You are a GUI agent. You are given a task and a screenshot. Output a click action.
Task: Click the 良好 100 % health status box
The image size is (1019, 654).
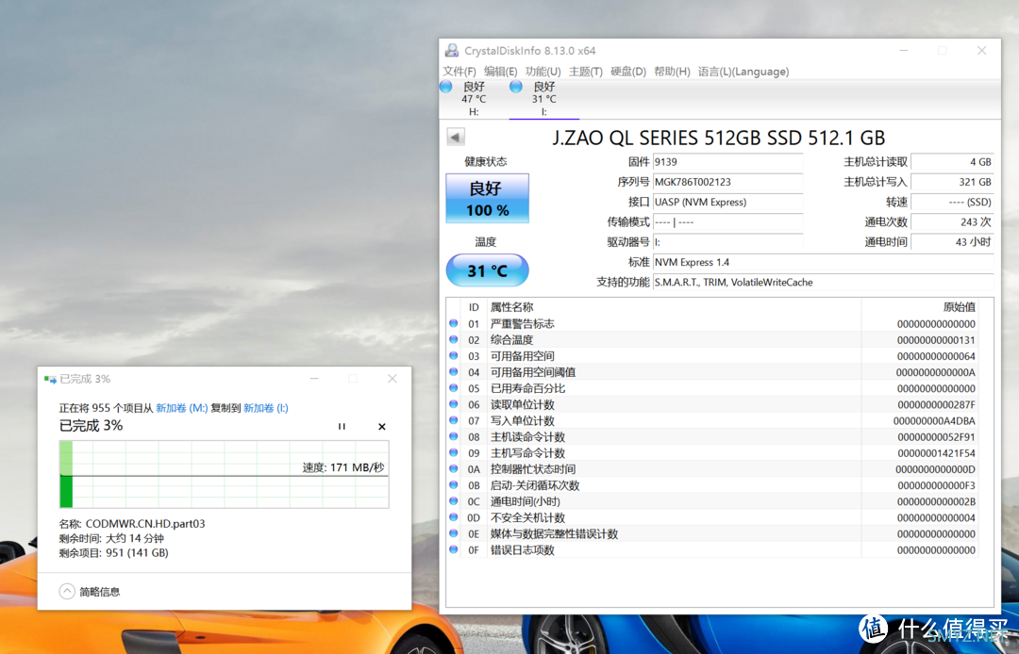click(x=488, y=199)
